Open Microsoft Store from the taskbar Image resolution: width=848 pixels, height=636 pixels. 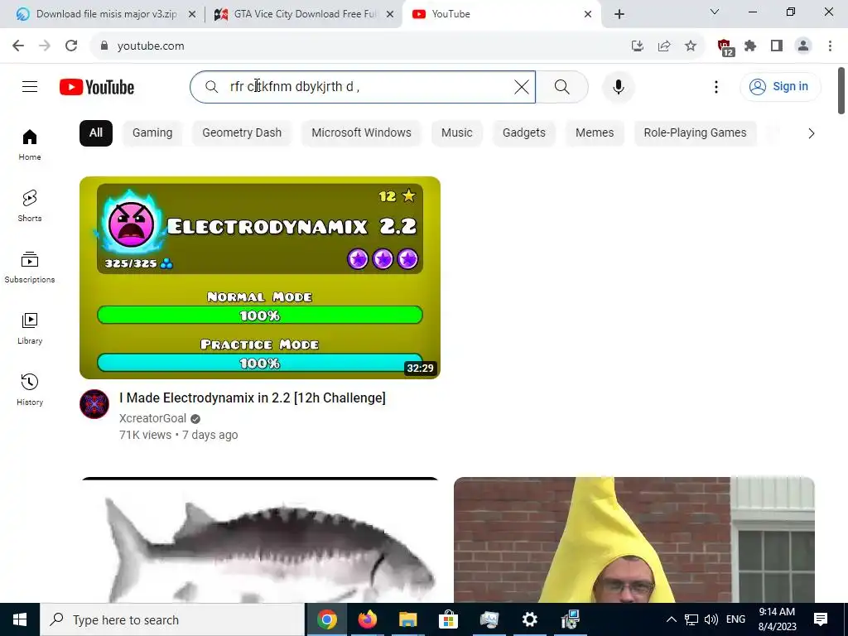coord(448,619)
